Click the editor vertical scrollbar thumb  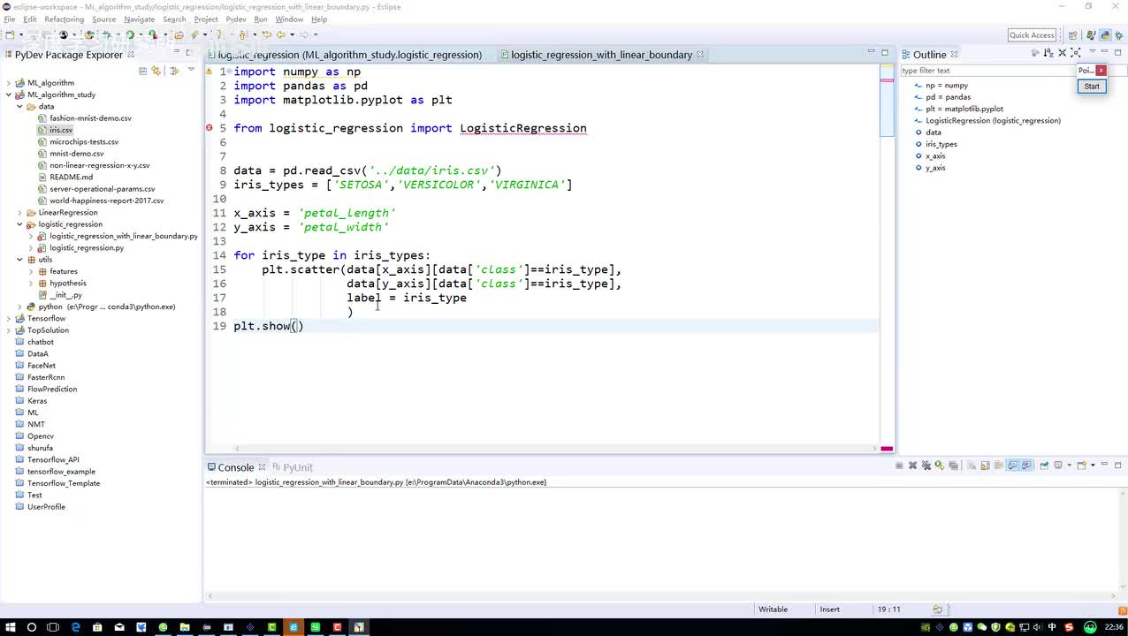887,100
